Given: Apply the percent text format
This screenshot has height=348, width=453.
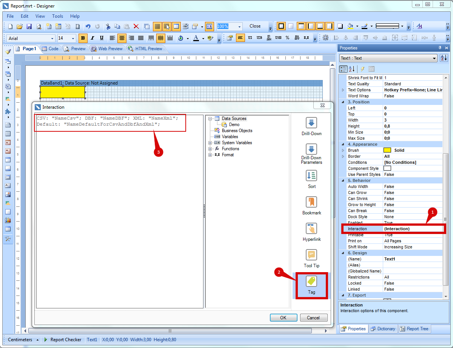Looking at the screenshot, I should tap(288, 38).
